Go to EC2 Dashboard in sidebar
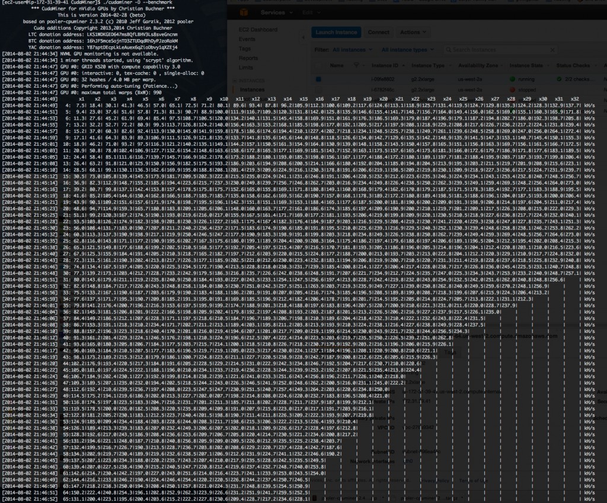 258,30
